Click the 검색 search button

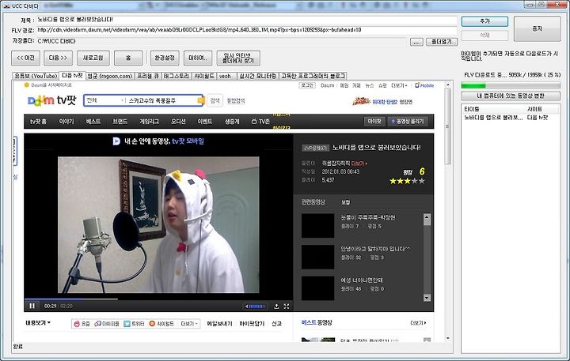click(215, 100)
